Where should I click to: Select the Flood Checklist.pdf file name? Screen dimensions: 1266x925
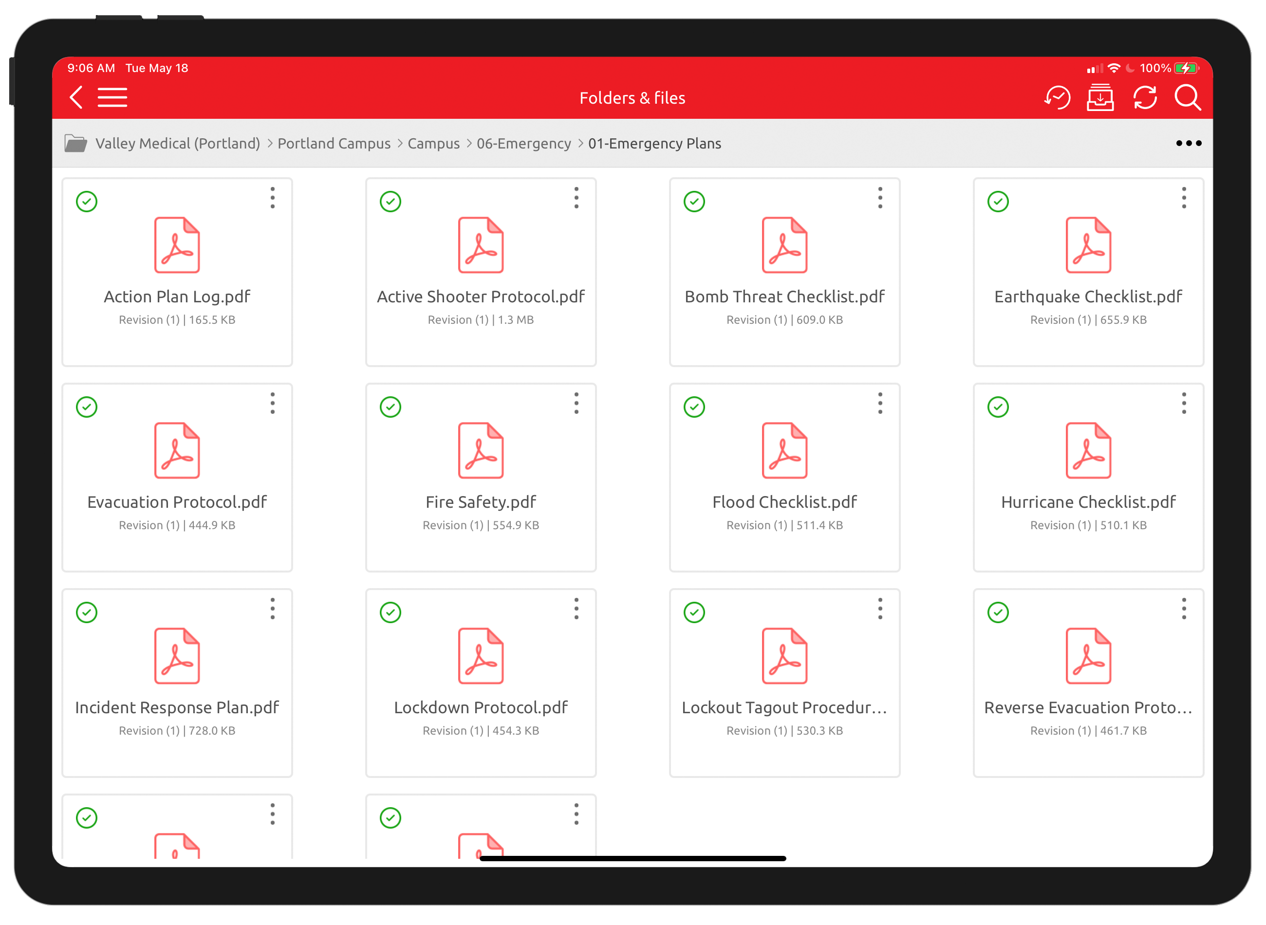click(x=784, y=502)
